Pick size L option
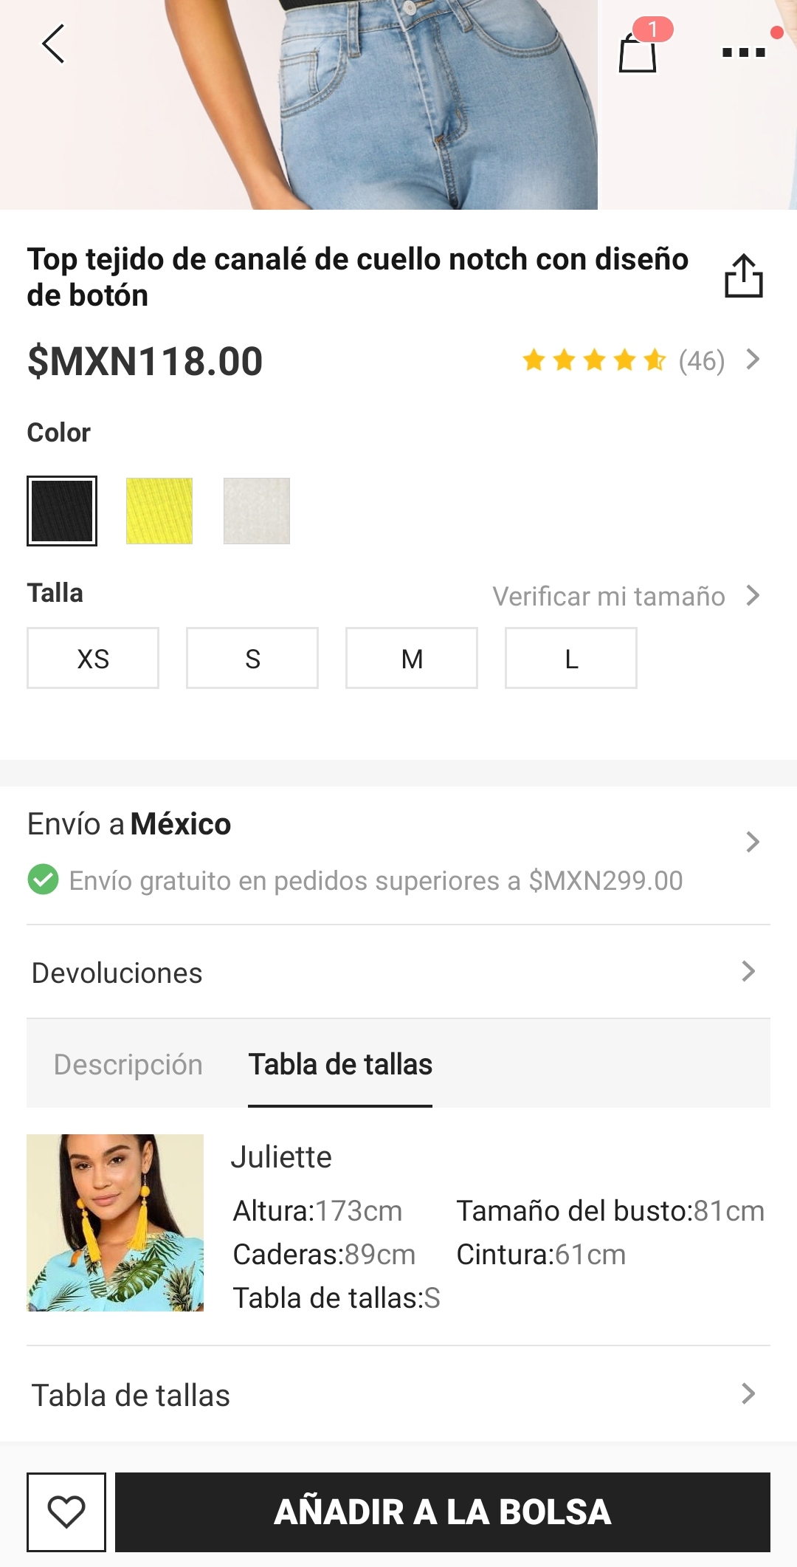This screenshot has width=797, height=1567. point(571,658)
